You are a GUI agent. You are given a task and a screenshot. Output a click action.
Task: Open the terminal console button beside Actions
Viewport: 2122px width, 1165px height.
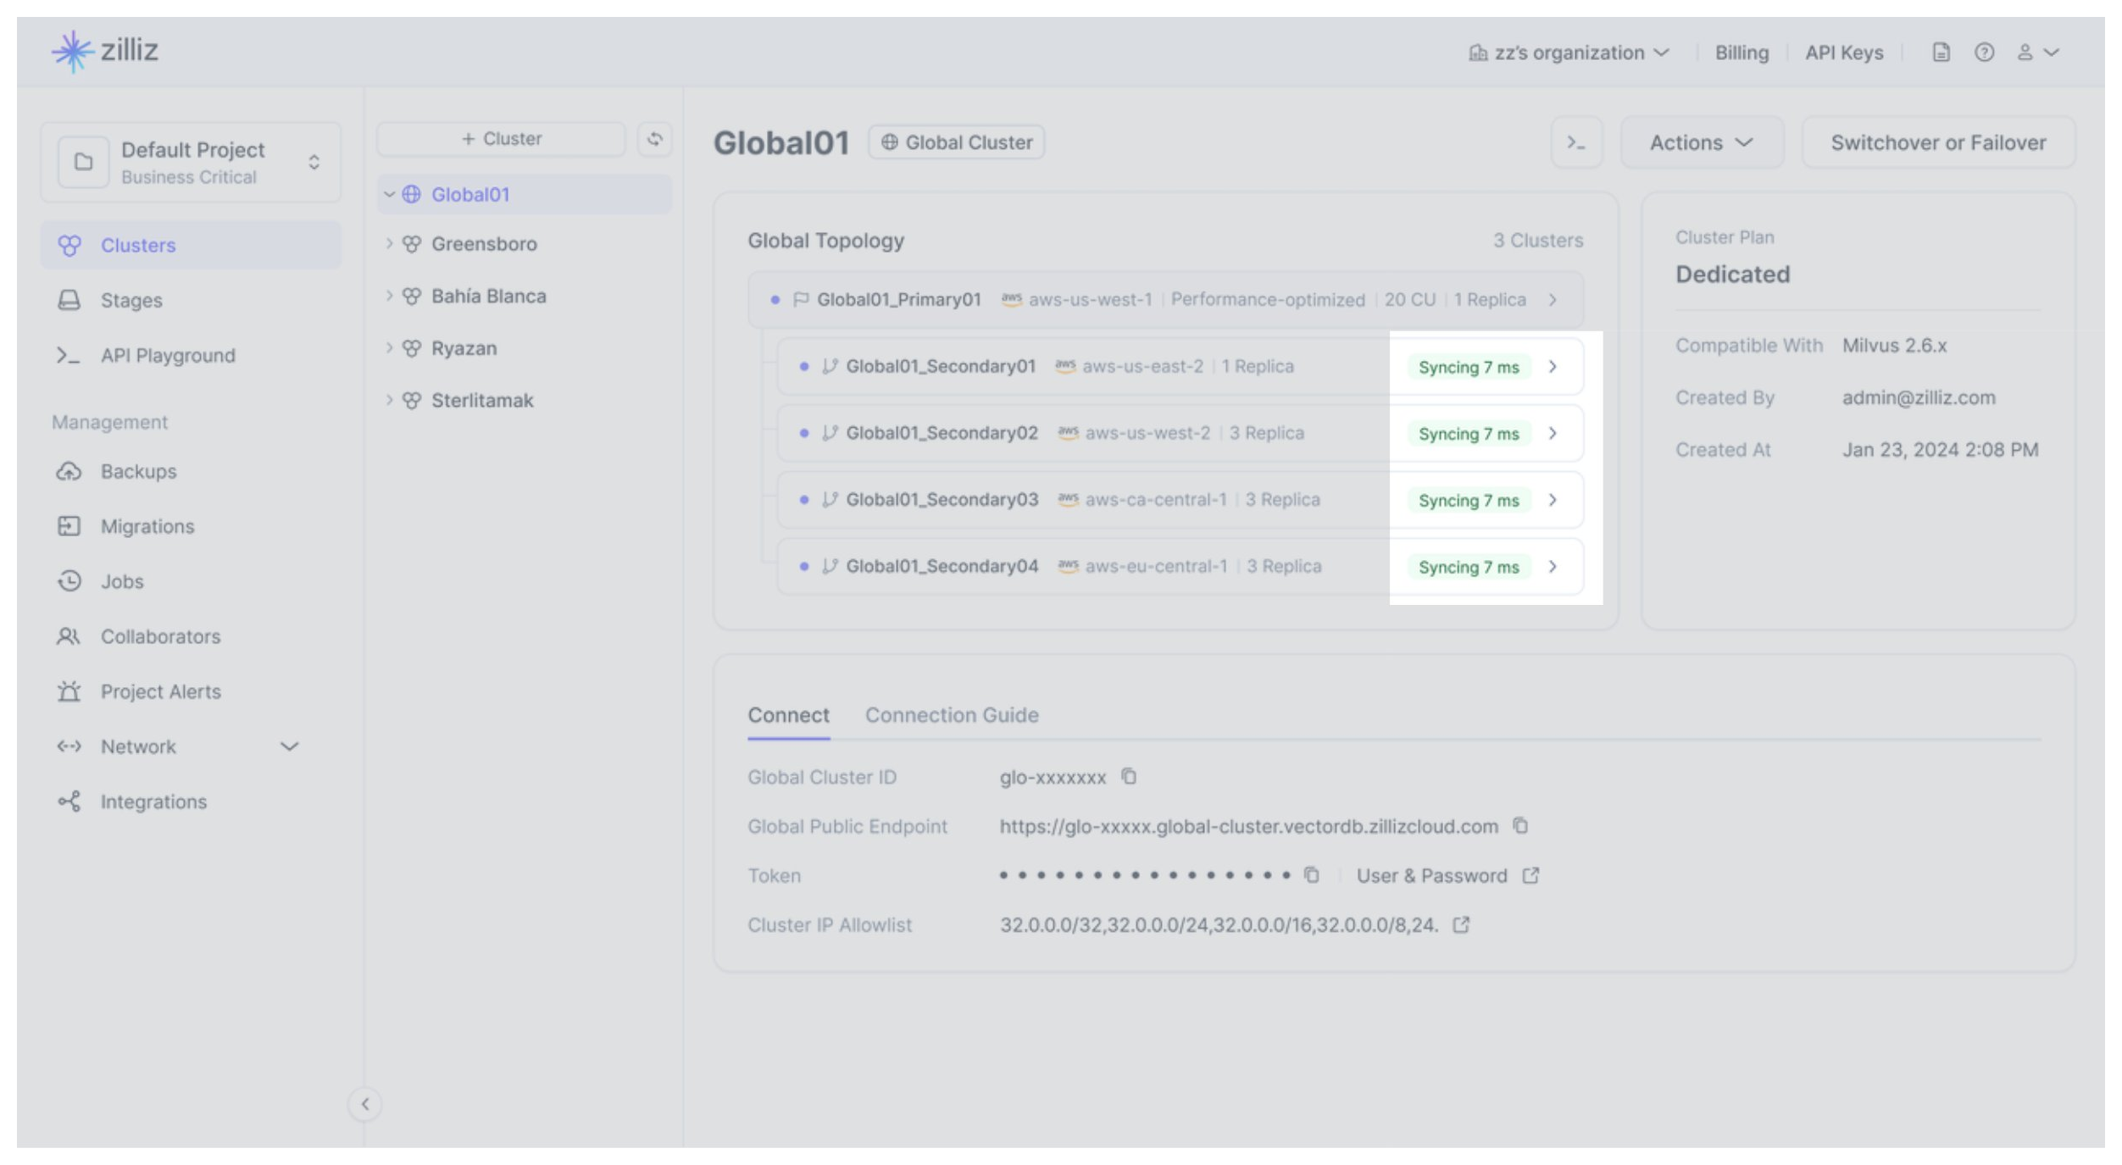[x=1576, y=142]
